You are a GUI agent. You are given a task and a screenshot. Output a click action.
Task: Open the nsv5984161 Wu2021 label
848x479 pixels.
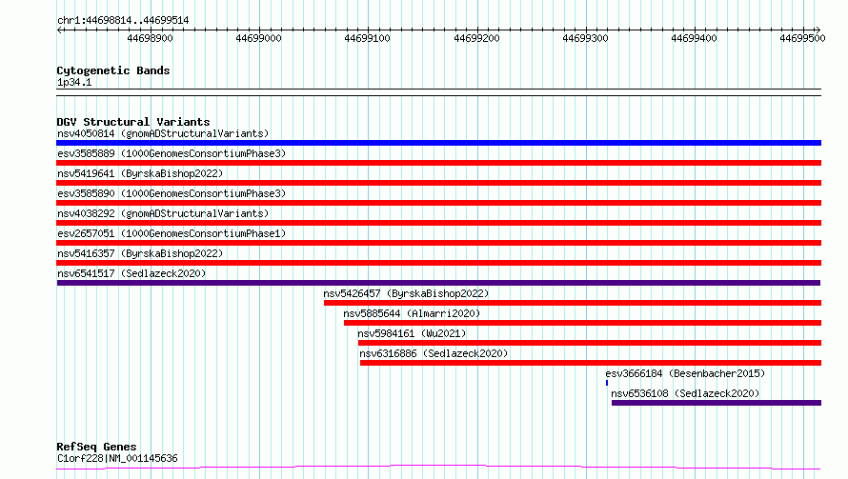click(x=412, y=333)
